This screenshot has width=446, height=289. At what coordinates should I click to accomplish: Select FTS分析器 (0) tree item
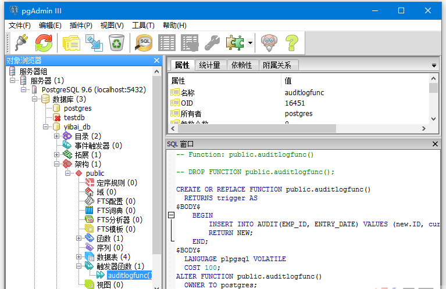coord(119,220)
